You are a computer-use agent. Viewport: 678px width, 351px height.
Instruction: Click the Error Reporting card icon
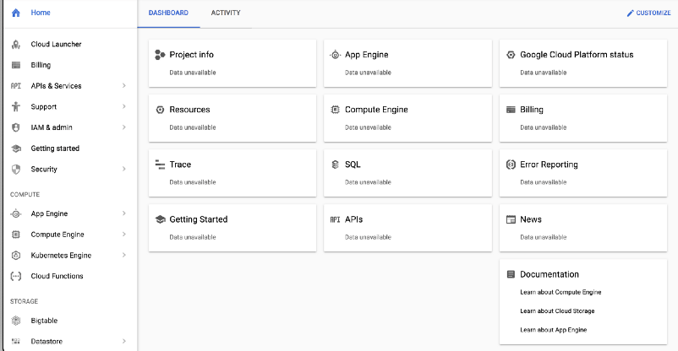click(511, 165)
